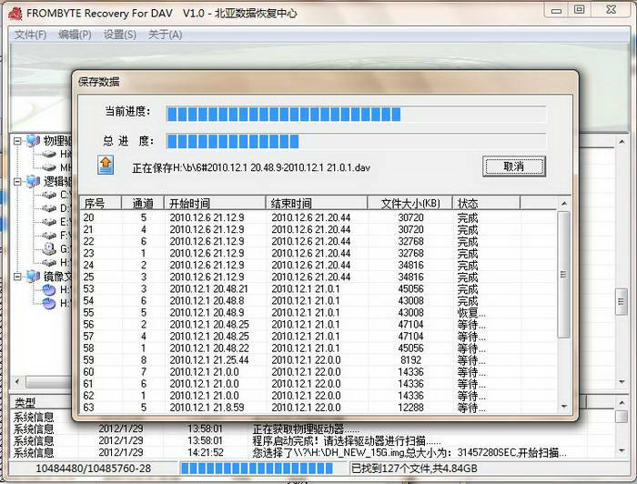Select file row number 57
The width and height of the screenshot is (637, 484).
(318, 337)
